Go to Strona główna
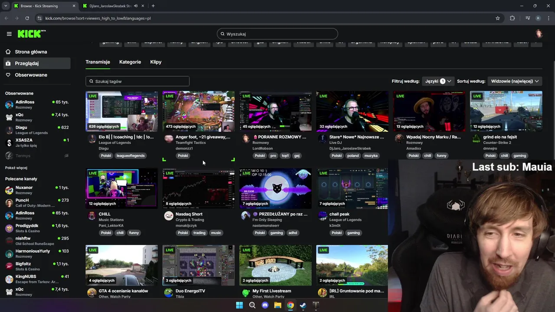555x312 pixels. pos(36,52)
